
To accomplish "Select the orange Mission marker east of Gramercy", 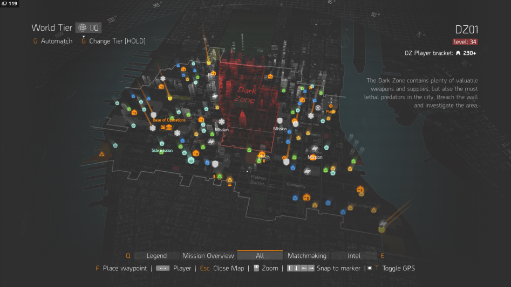I will (x=313, y=158).
